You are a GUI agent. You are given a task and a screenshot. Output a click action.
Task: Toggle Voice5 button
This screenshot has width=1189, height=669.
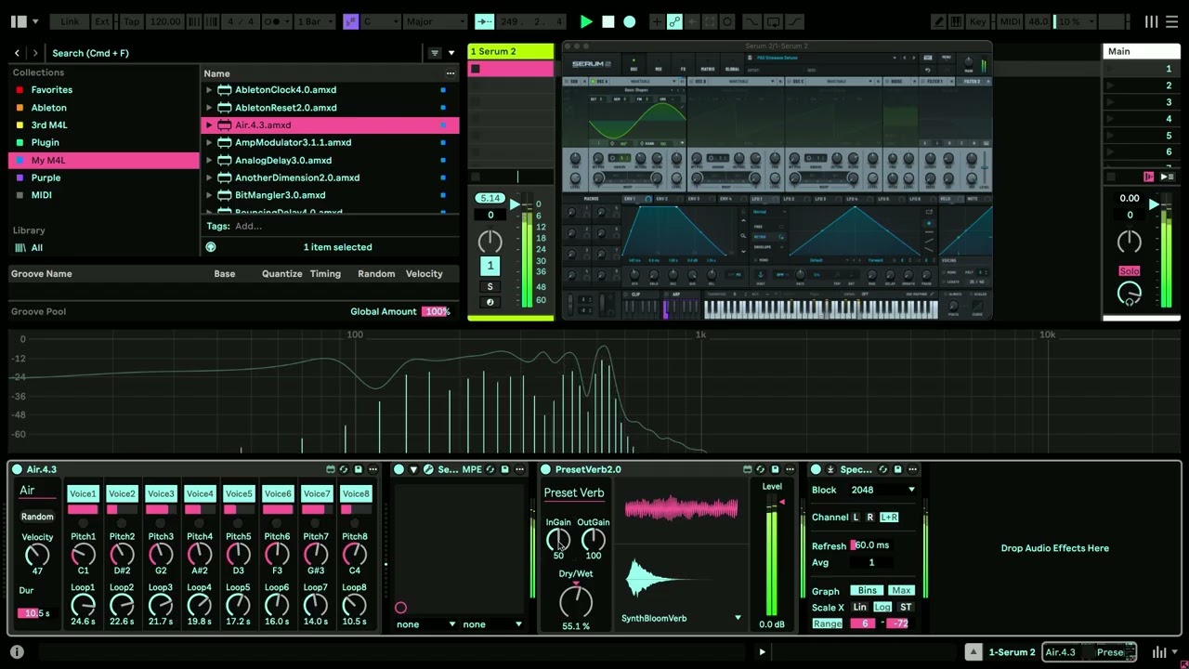pos(239,494)
